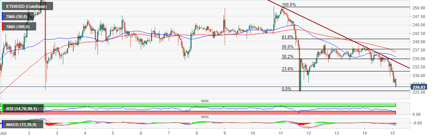Click the current price tag 226.63
Screen dimensions: 434x138
click(x=419, y=87)
